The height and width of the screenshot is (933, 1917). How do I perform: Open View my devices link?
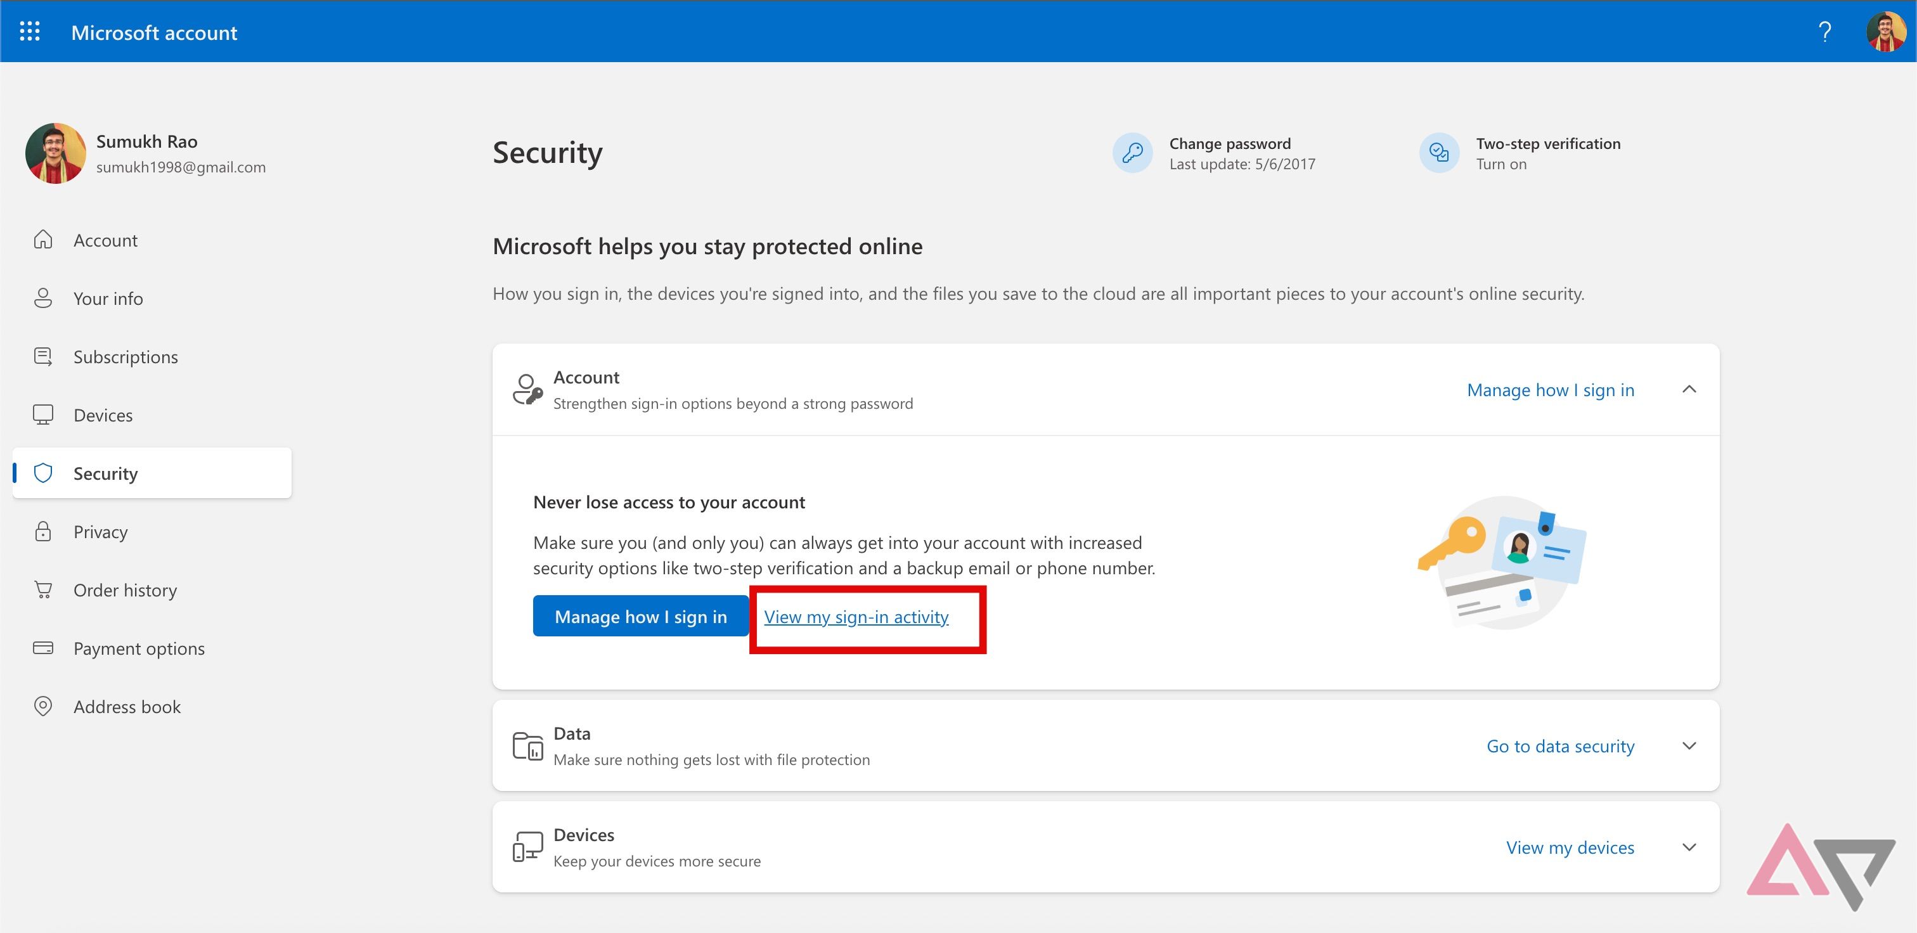[x=1570, y=847]
